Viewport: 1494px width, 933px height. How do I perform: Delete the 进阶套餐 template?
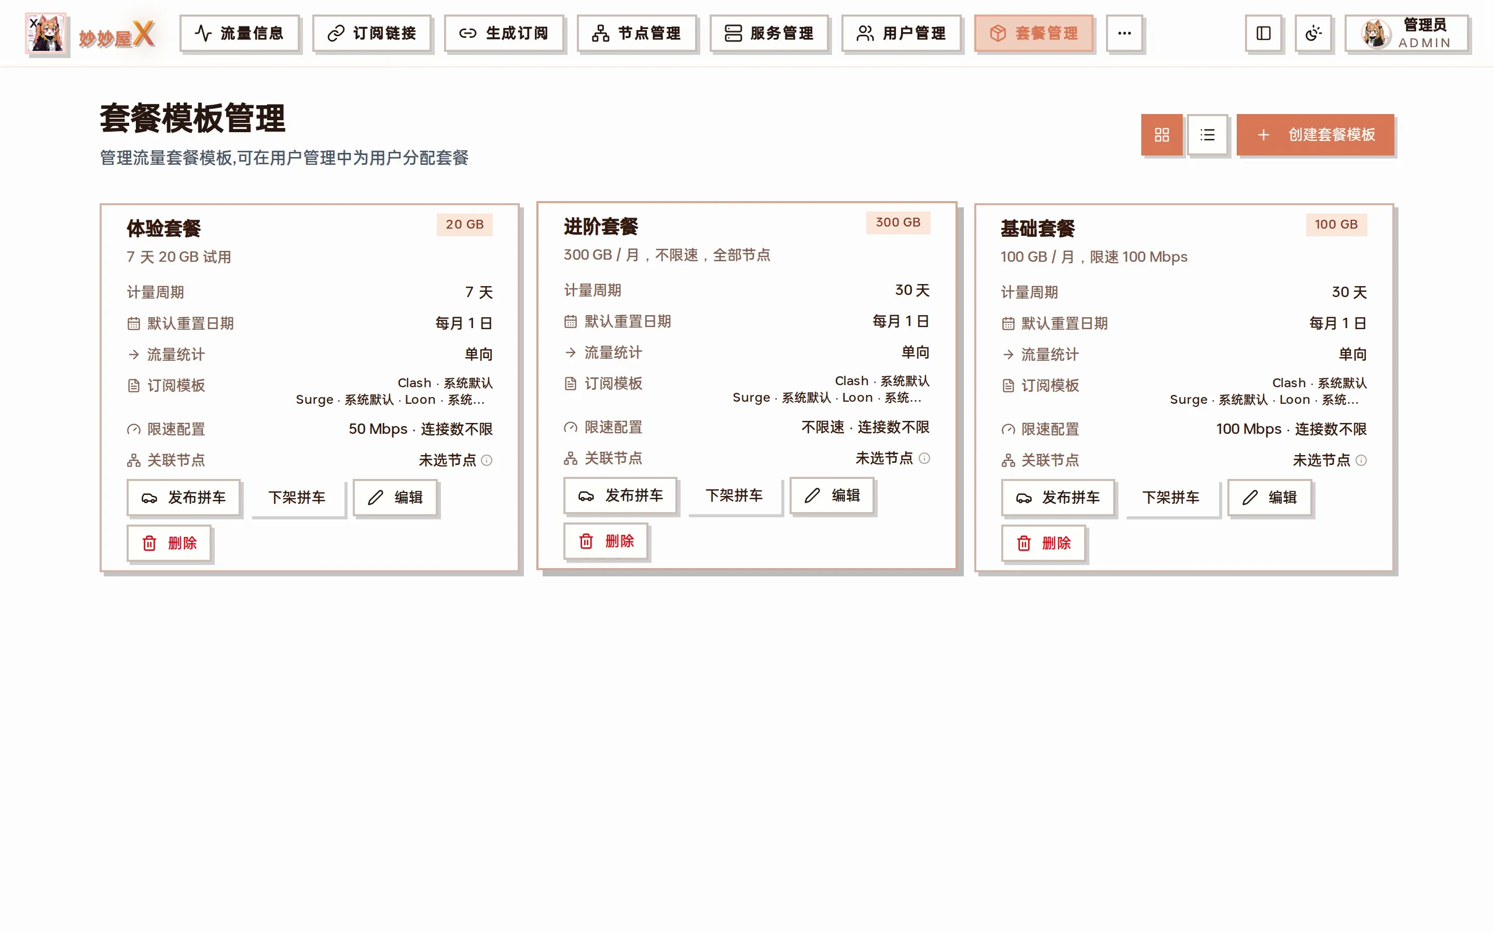(605, 541)
